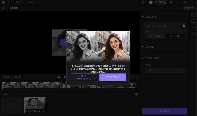
Task: Select the カラー化＋強化 model option
Action: click(x=175, y=36)
